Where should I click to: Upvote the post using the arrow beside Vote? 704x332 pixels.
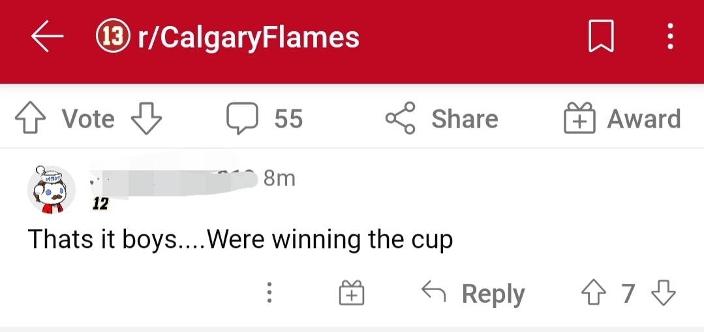[x=29, y=119]
